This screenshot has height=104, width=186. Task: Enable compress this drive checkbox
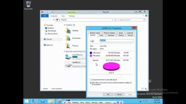[91, 80]
